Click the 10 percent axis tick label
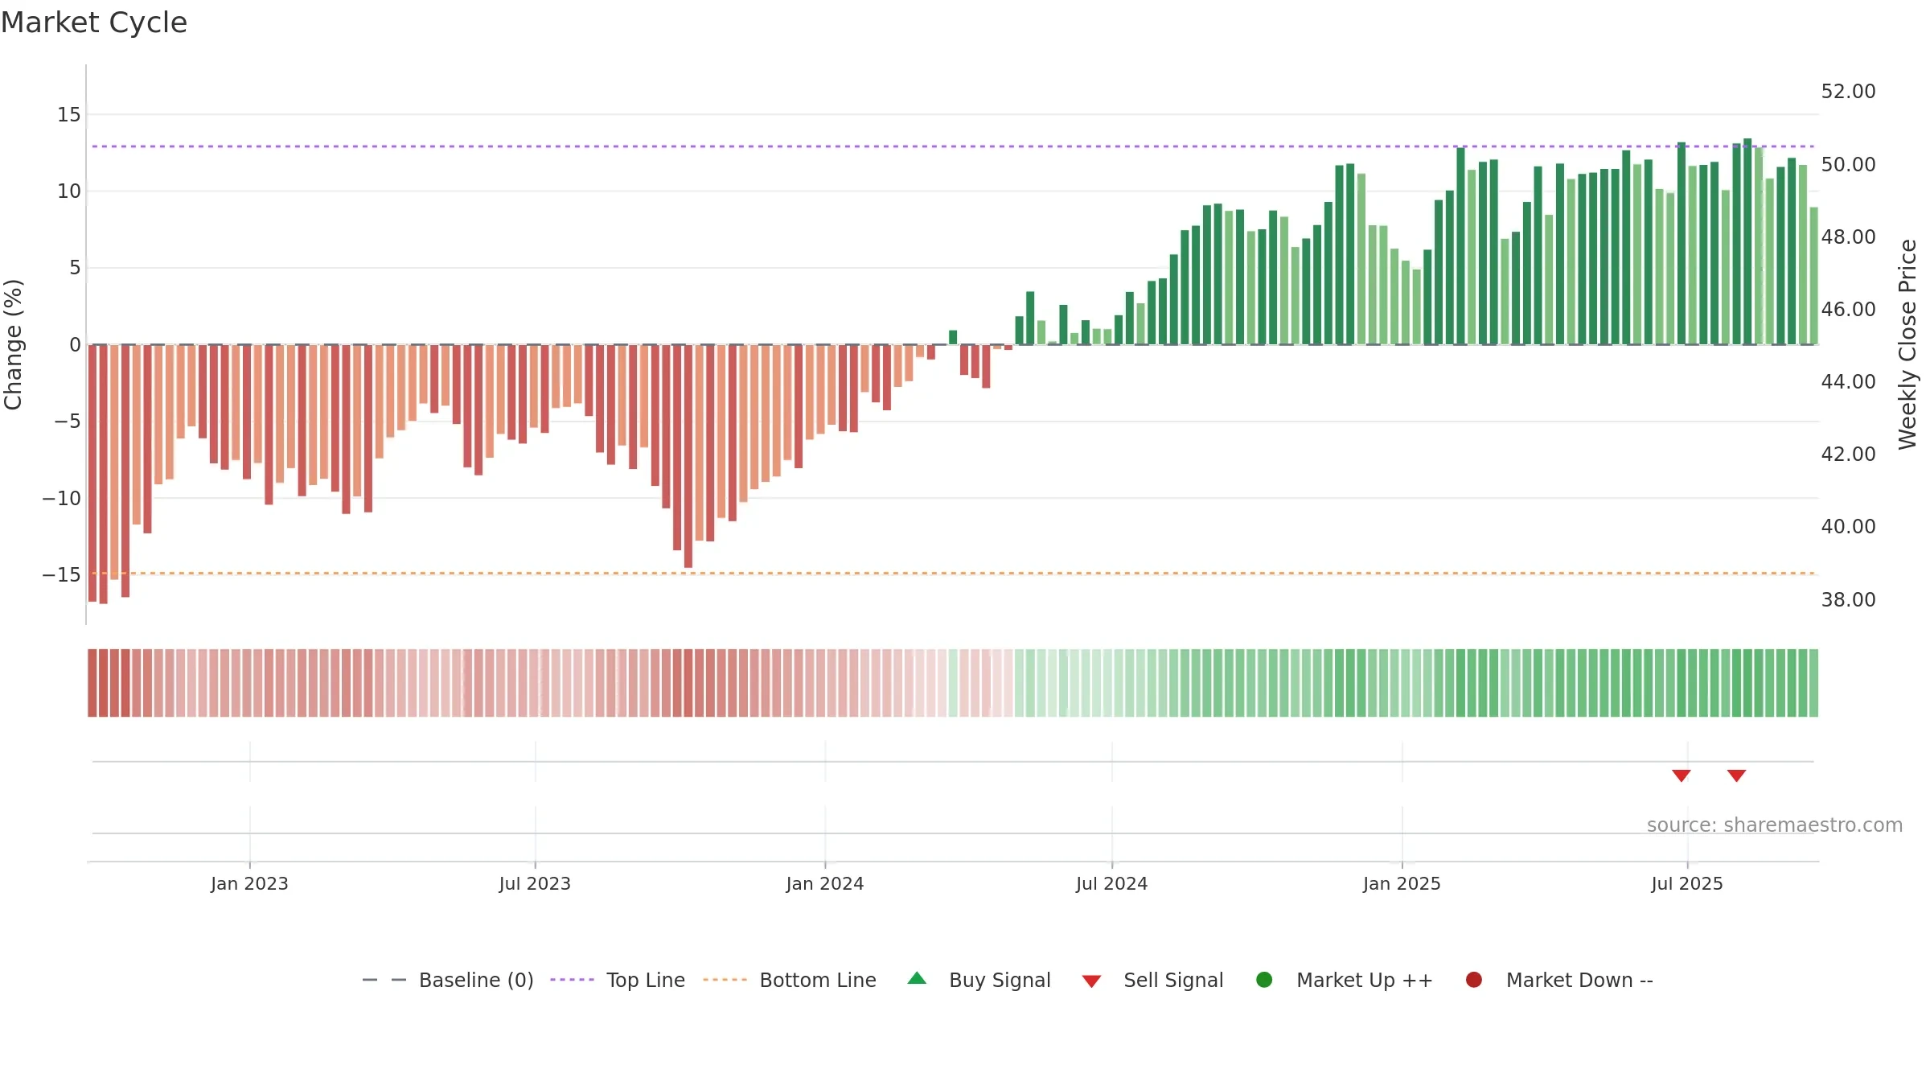Screen dimensions: 1930x1086 (68, 191)
